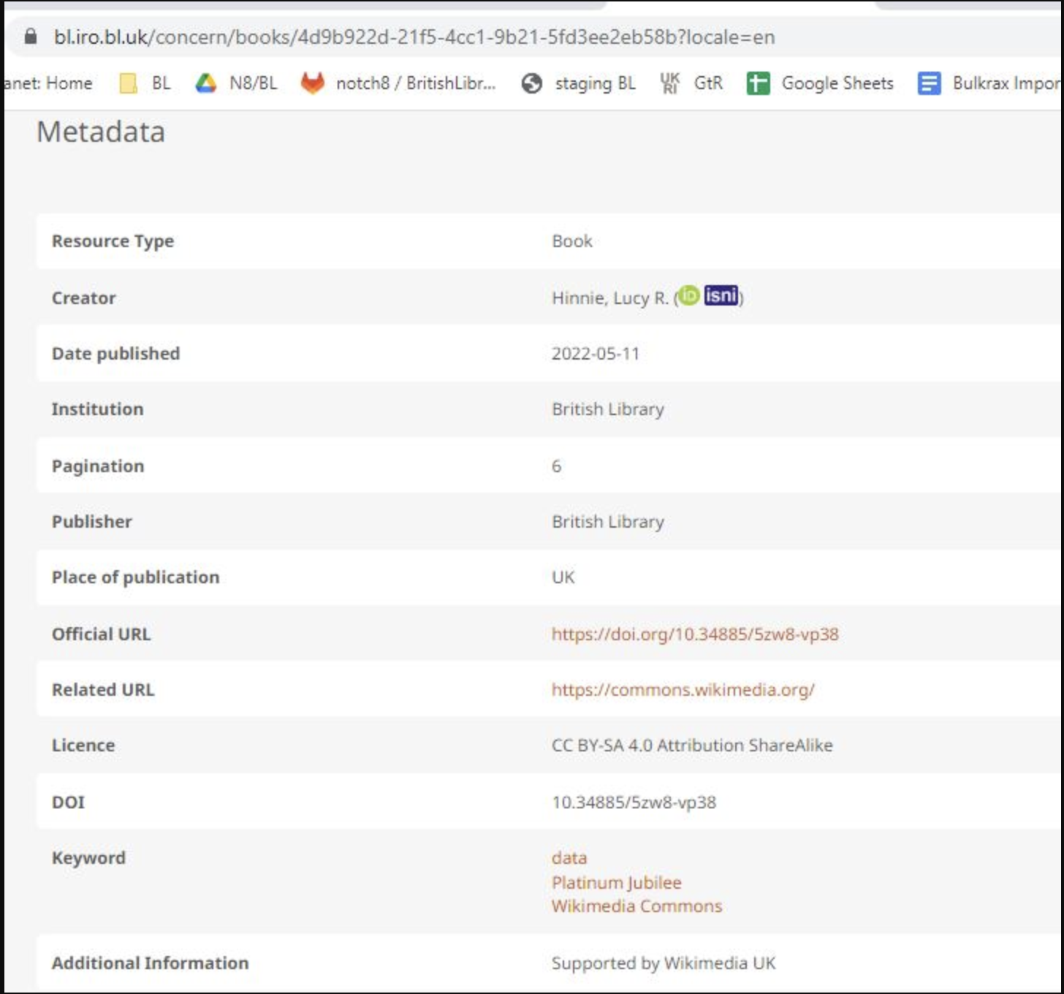Click the 'Licence' row label
This screenshot has height=994, width=1064.
point(83,745)
